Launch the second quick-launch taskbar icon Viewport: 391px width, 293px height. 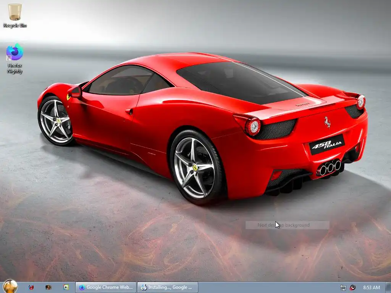pos(48,287)
